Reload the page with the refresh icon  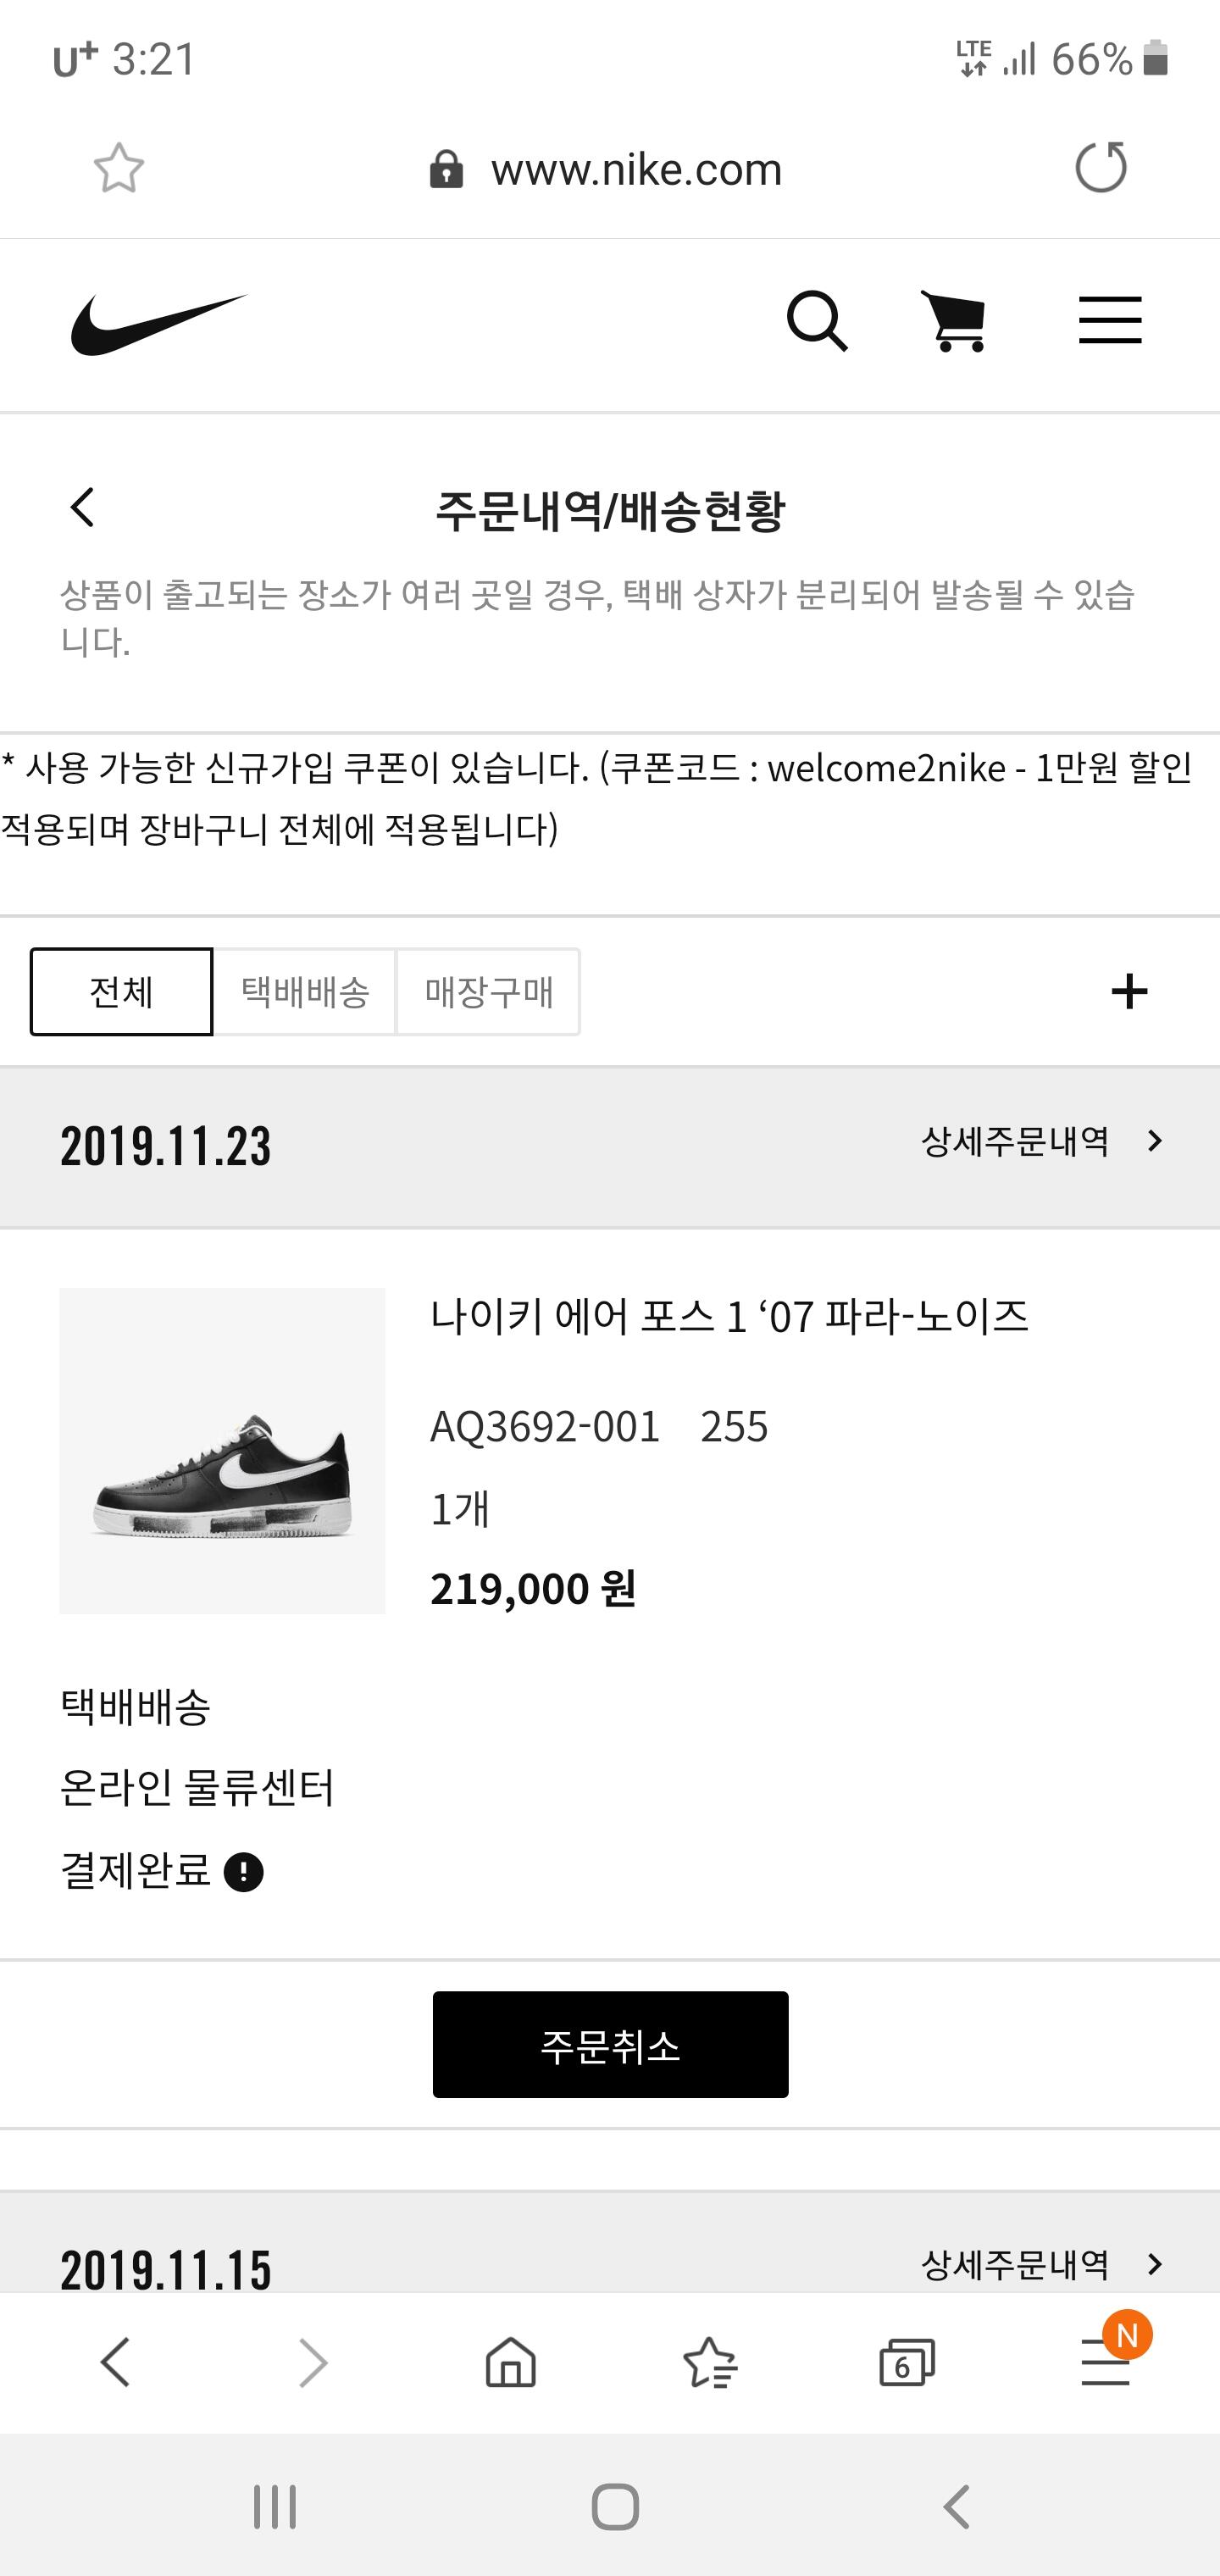pos(1100,167)
